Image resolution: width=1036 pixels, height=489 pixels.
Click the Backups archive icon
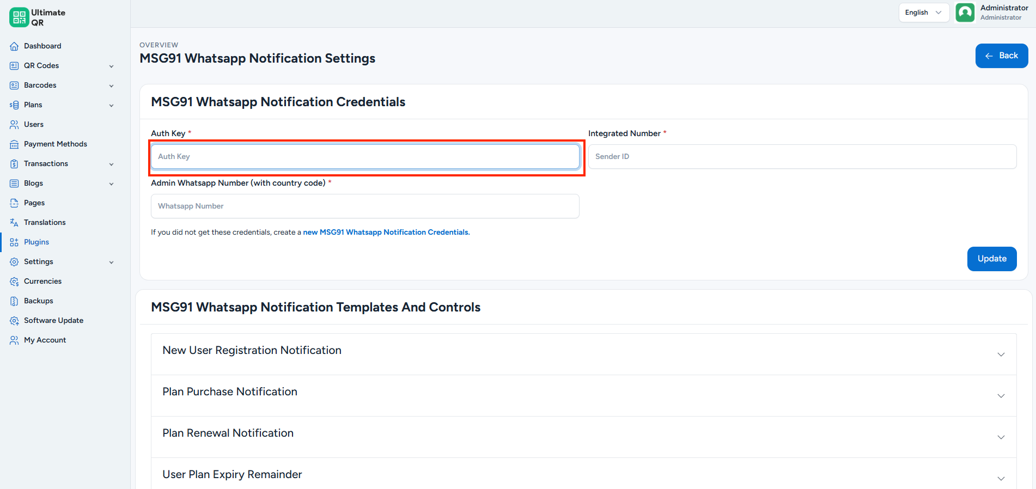point(14,301)
